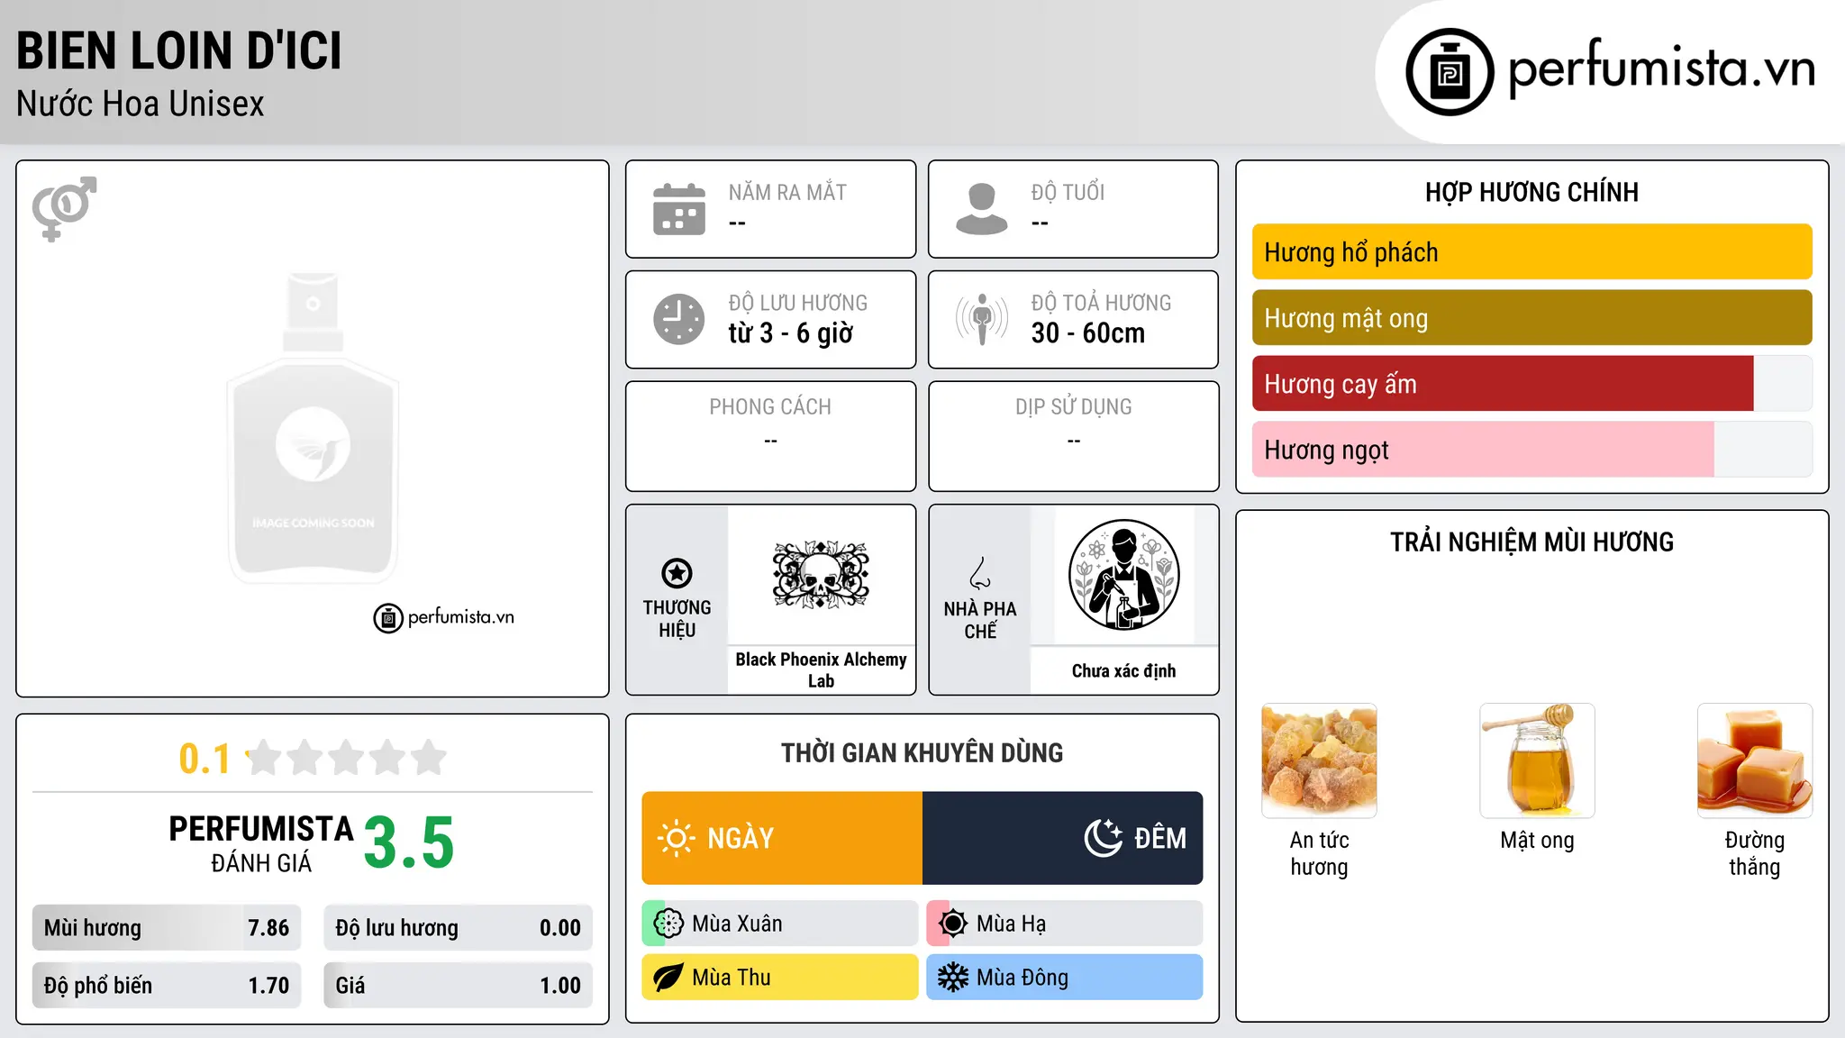The height and width of the screenshot is (1038, 1845).
Task: Choose the Mùa Đông season bar
Action: 1065,978
